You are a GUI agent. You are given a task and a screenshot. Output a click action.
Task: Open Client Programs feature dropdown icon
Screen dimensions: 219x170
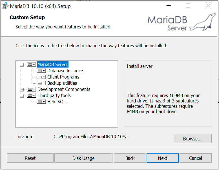click(x=41, y=77)
